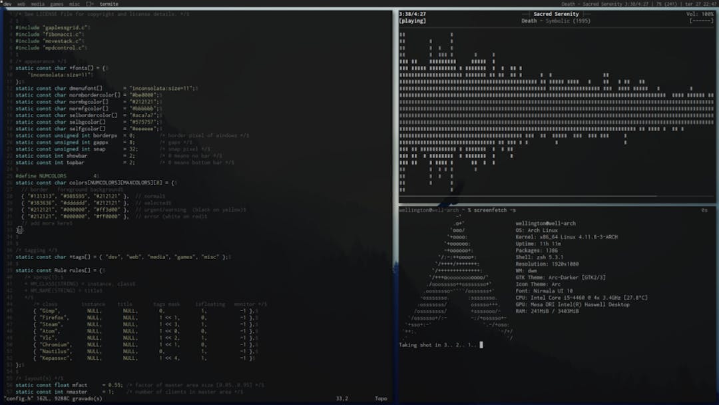This screenshot has height=405, width=719.
Task: Select the games tag
Action: (x=57, y=4)
